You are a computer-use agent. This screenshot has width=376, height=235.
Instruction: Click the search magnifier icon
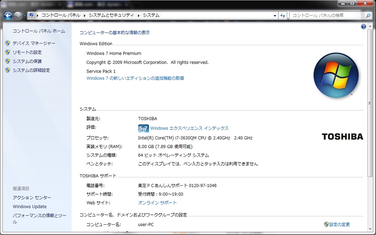click(368, 15)
